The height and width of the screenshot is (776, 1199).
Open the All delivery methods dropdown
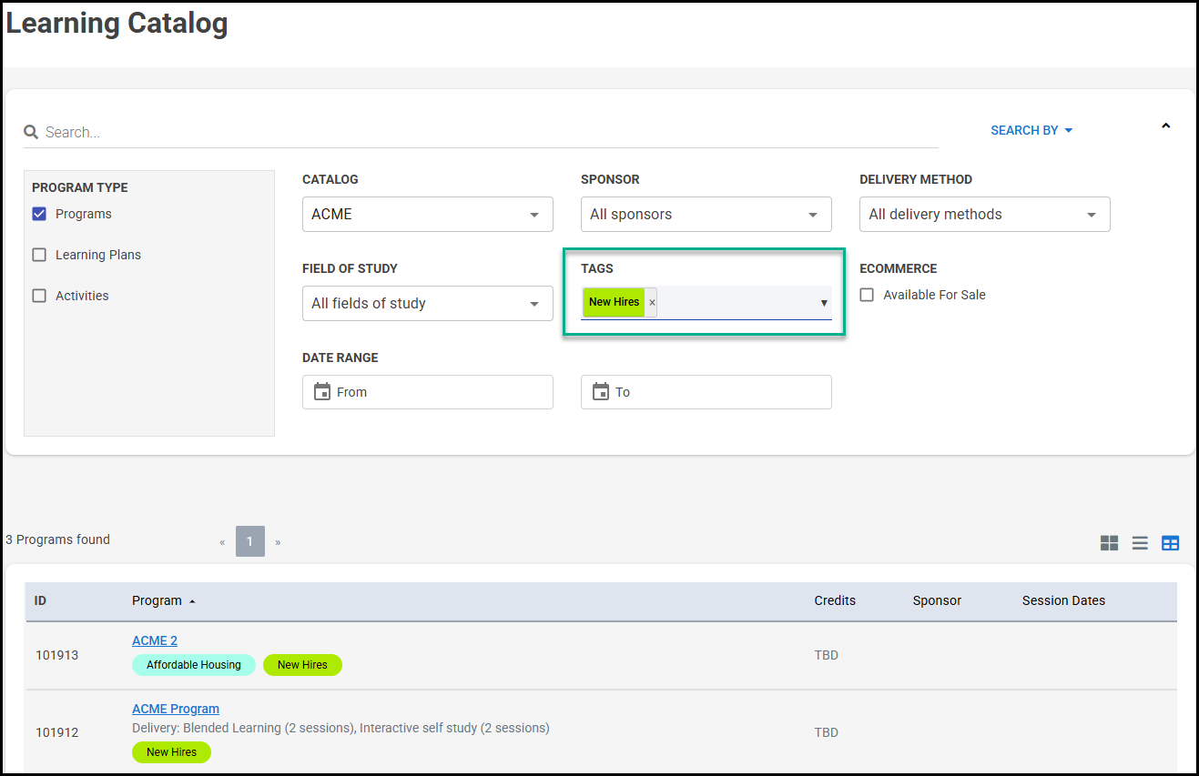tap(984, 215)
